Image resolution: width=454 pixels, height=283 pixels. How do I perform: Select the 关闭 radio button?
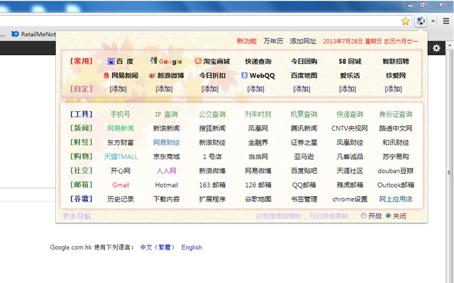pos(388,216)
